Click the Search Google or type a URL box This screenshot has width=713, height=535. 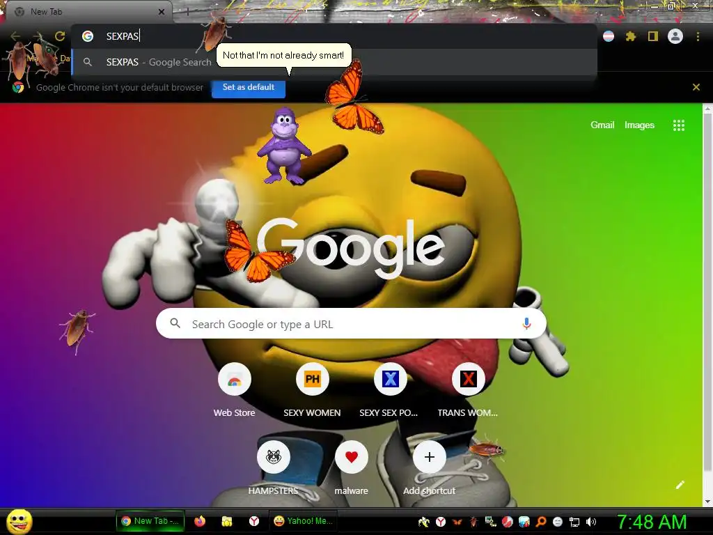pyautogui.click(x=351, y=323)
